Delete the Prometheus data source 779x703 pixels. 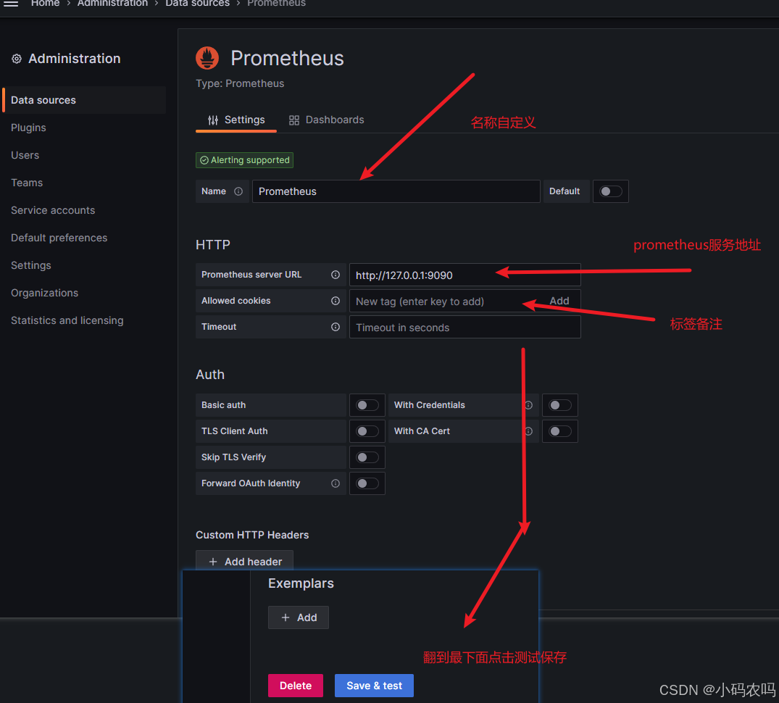click(x=295, y=685)
